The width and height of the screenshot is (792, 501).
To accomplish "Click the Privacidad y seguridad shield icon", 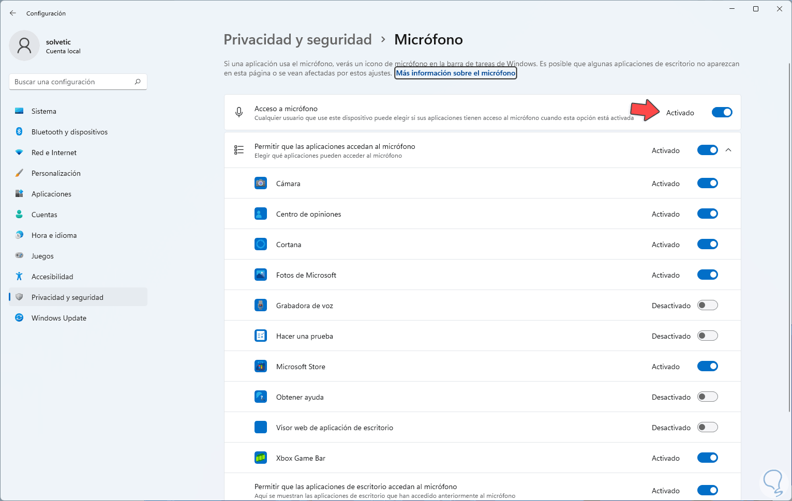I will point(19,297).
